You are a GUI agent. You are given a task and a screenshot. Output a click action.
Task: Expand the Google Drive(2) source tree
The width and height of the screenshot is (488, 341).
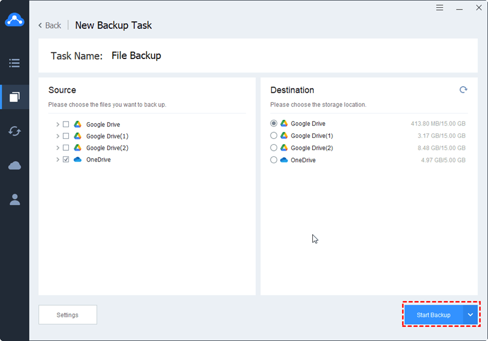click(57, 147)
